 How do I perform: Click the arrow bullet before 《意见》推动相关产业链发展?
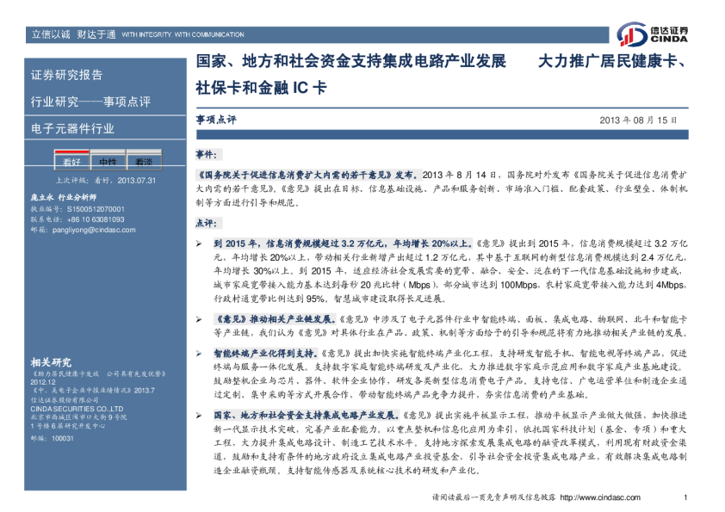pyautogui.click(x=200, y=318)
